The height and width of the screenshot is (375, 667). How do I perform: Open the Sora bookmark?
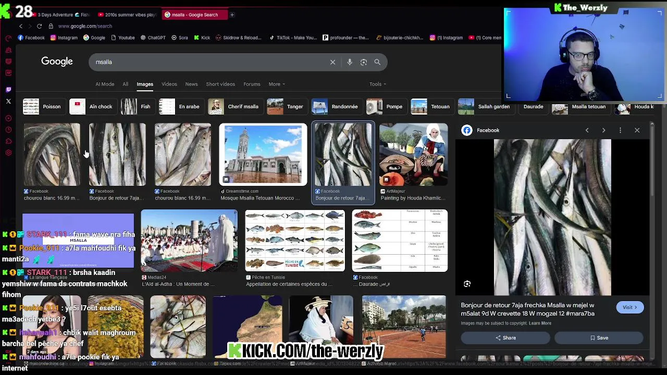pos(179,37)
